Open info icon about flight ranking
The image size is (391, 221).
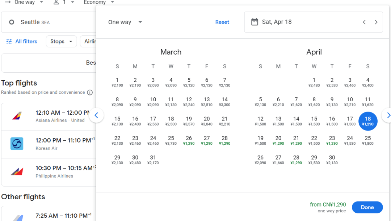[90, 93]
